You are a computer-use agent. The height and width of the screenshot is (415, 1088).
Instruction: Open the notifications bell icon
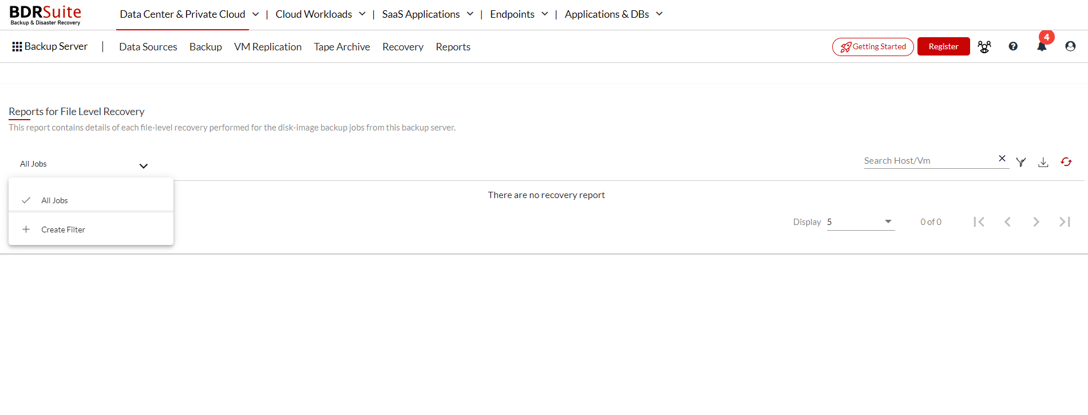tap(1042, 47)
